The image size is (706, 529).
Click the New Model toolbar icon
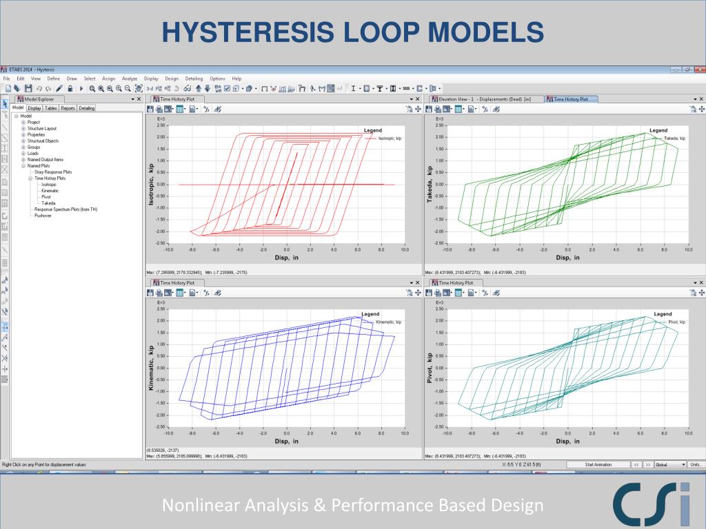(x=8, y=89)
